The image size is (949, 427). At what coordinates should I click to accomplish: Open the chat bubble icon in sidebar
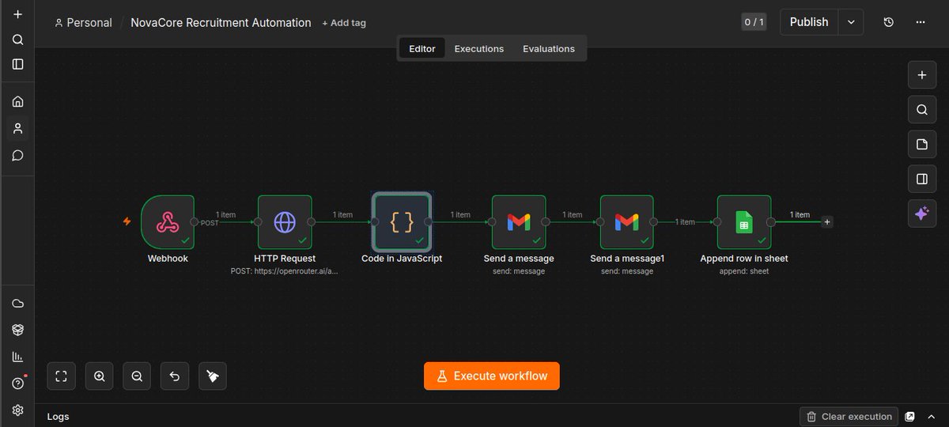[x=17, y=155]
